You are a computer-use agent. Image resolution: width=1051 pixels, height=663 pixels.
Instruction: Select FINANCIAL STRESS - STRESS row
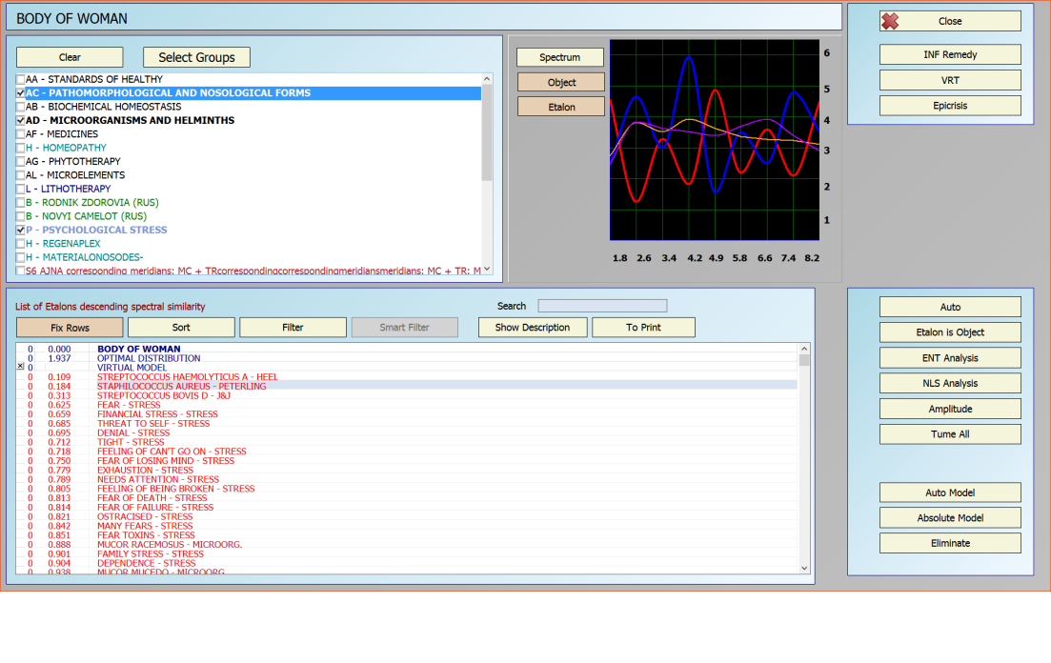click(x=406, y=414)
